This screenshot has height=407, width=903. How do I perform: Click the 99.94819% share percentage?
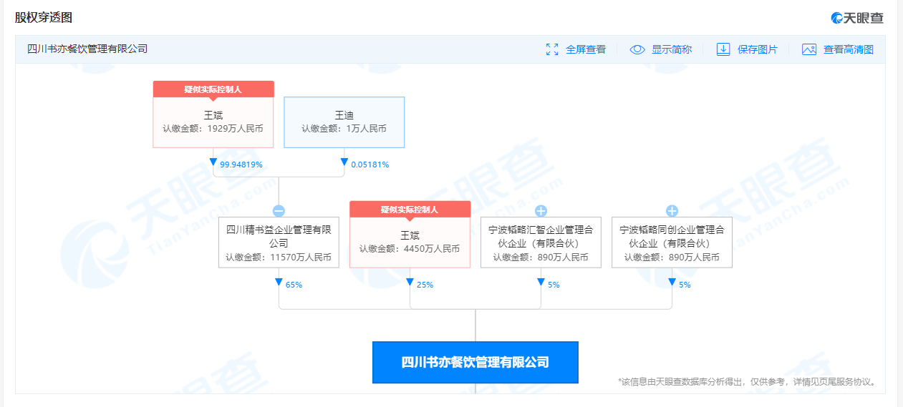(241, 165)
